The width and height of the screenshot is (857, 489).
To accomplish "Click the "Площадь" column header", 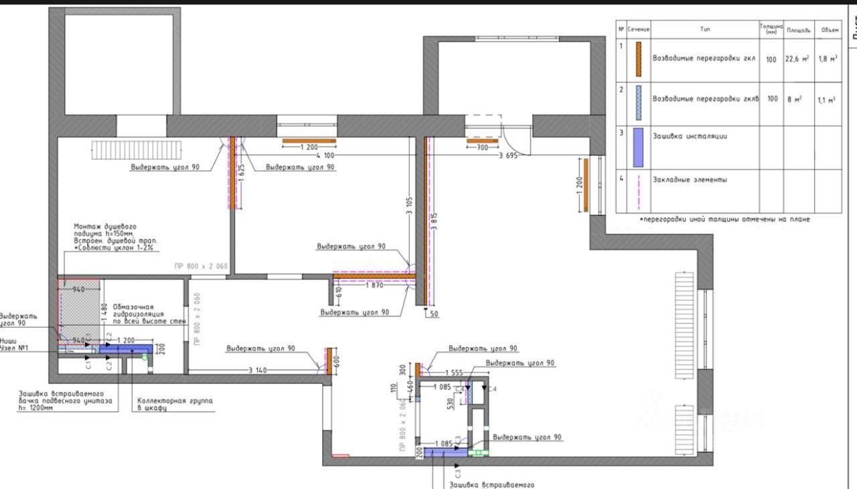I will pyautogui.click(x=798, y=30).
